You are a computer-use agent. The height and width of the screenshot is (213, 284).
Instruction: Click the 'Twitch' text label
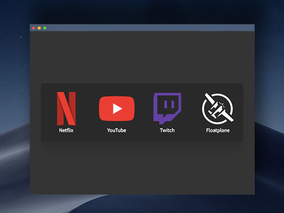point(167,130)
